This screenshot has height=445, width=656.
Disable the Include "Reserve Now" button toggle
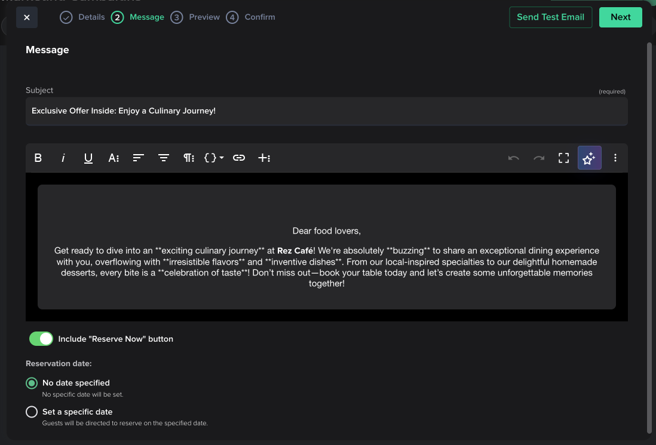click(x=41, y=339)
